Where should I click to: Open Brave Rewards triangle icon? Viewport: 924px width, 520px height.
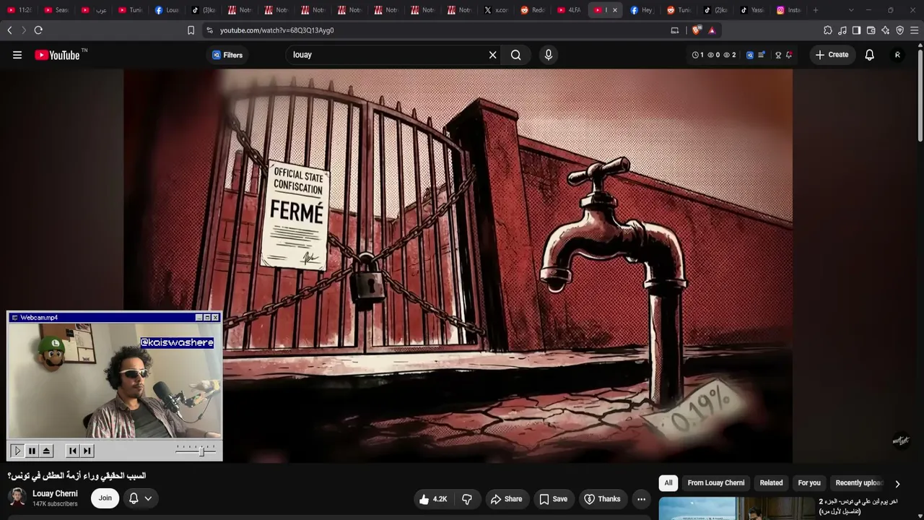[x=712, y=30]
